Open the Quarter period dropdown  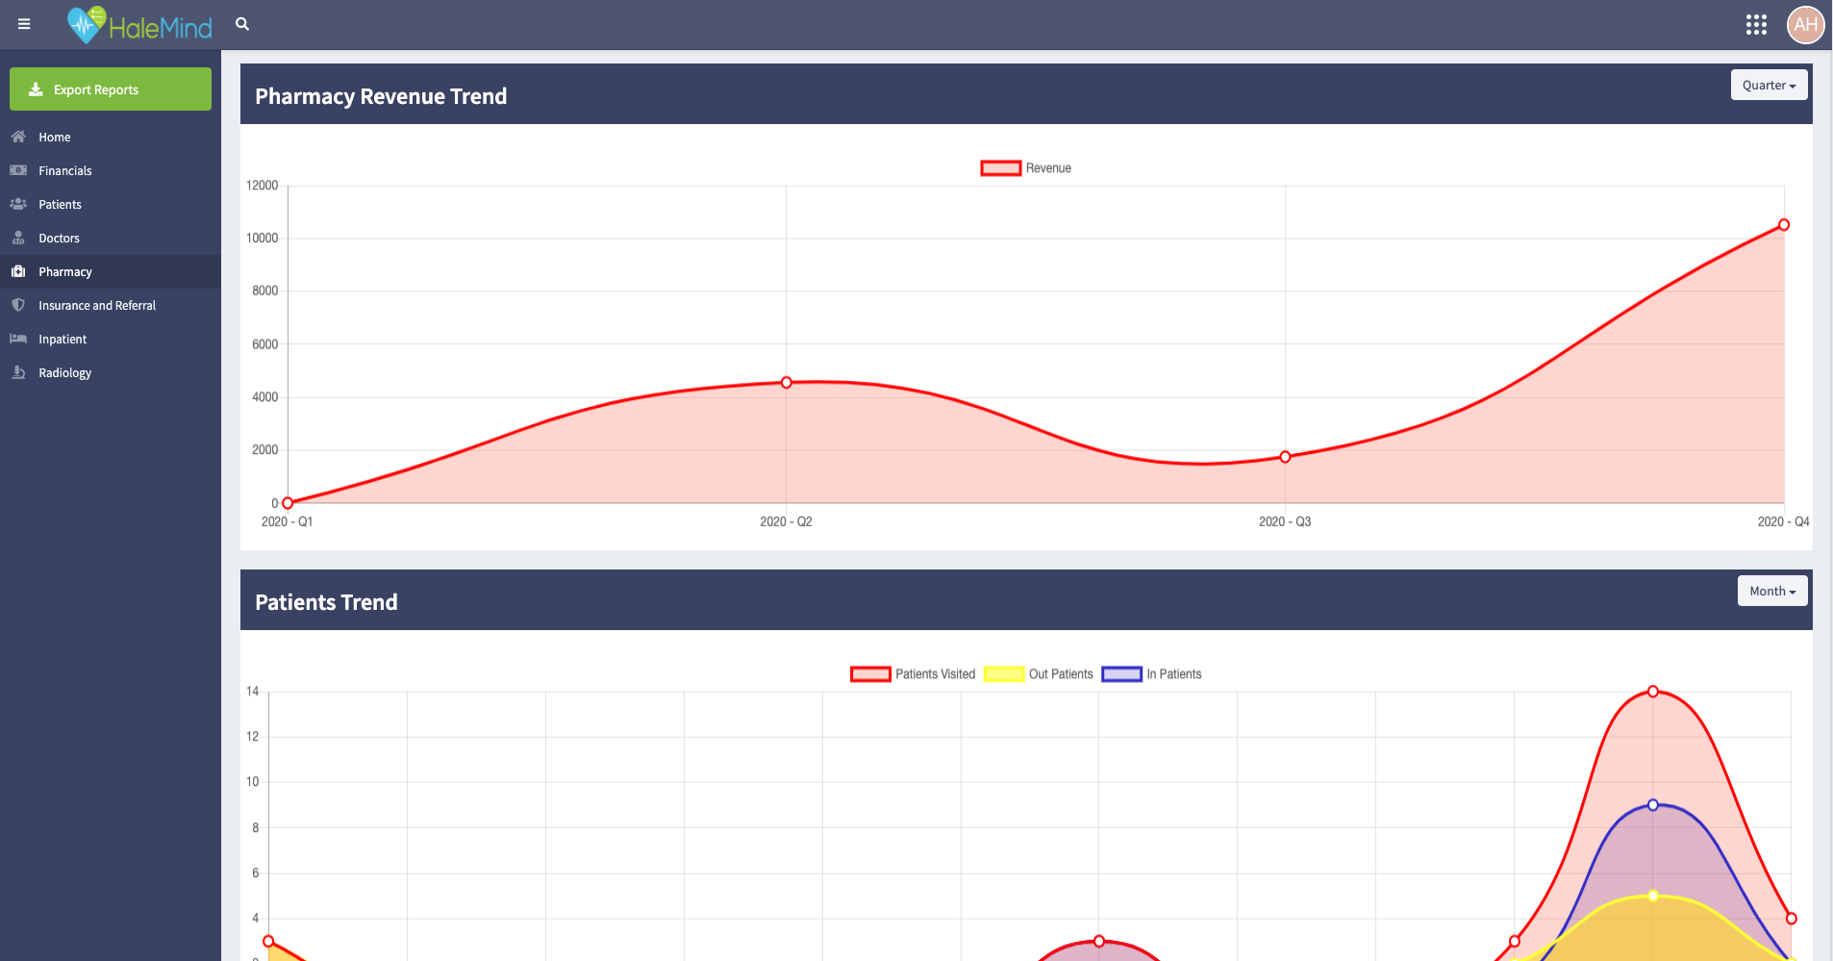tap(1769, 85)
